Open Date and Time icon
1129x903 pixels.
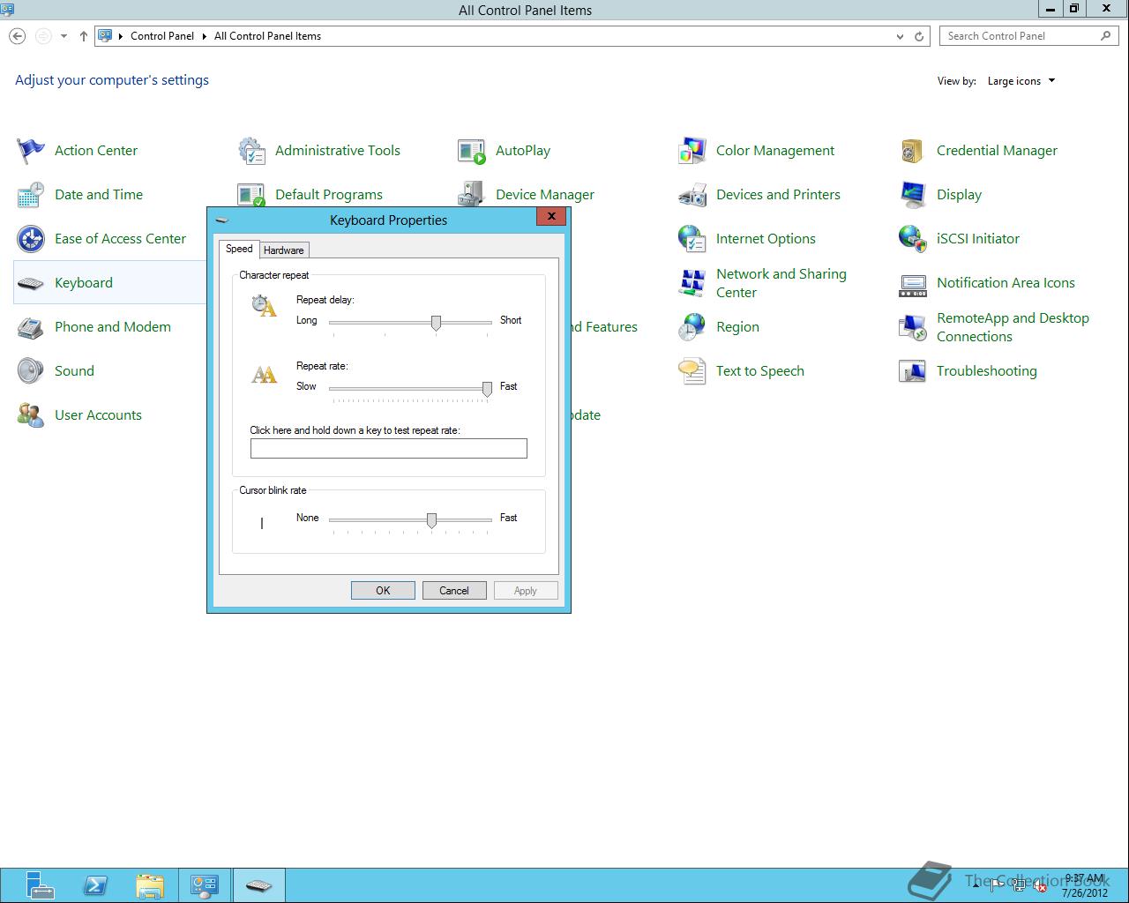[x=31, y=195]
